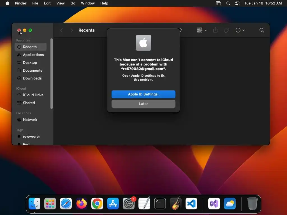Image resolution: width=287 pixels, height=215 pixels.
Task: Click the Share toolbar icon
Action: (216, 30)
